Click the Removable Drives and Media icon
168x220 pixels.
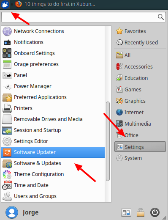(x=7, y=119)
